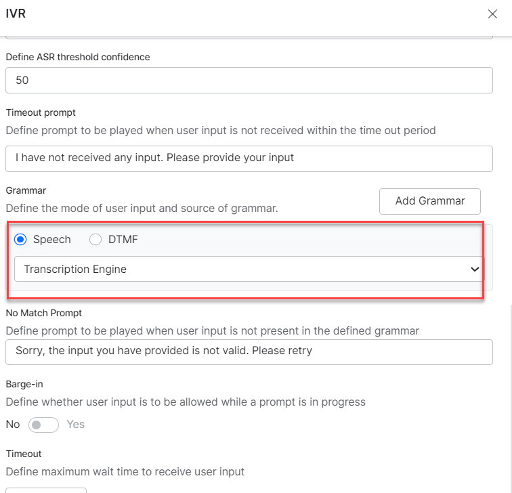Click the Define ASR threshold confidence label
Image resolution: width=512 pixels, height=493 pixels.
point(78,57)
